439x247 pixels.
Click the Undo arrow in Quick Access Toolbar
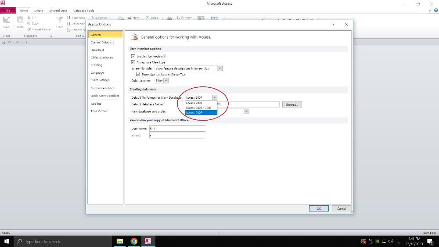point(9,42)
